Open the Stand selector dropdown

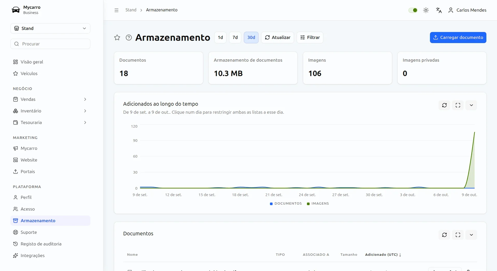pos(50,28)
